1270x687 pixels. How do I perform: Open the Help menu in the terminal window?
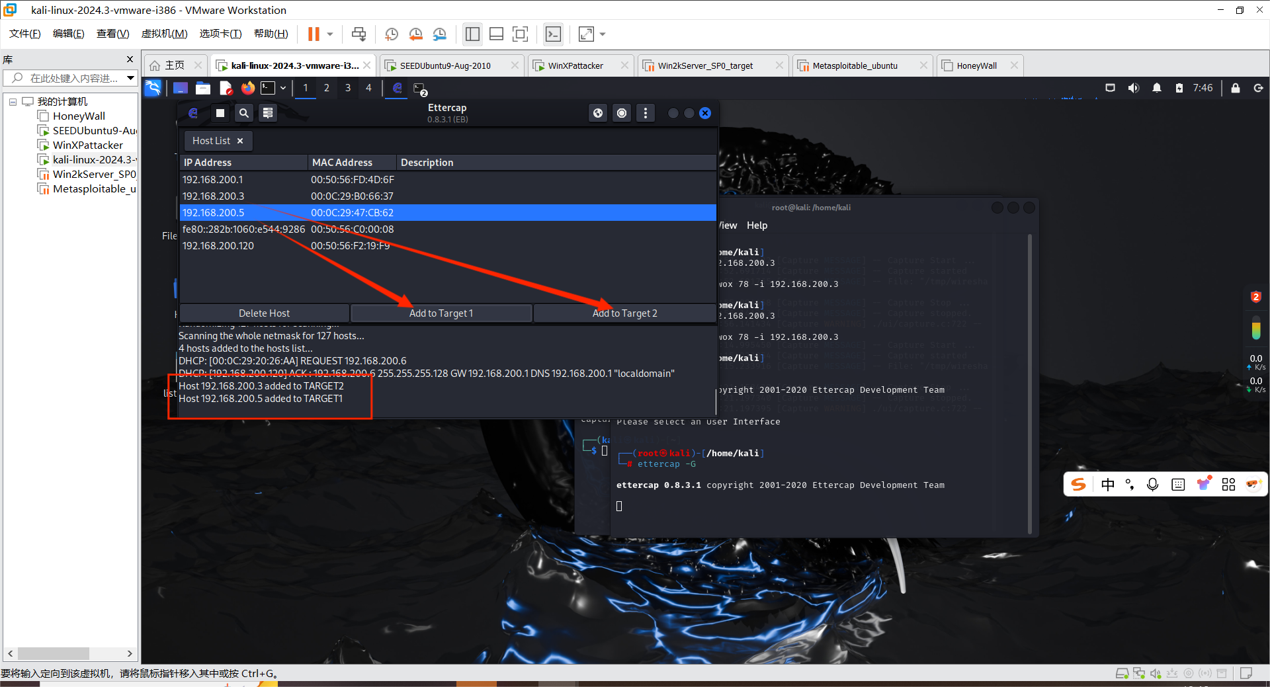coord(757,225)
